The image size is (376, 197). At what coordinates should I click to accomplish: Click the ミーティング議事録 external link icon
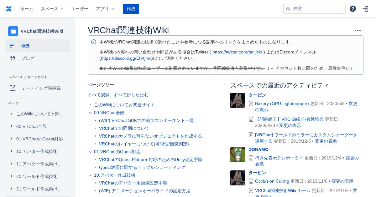(x=13, y=88)
